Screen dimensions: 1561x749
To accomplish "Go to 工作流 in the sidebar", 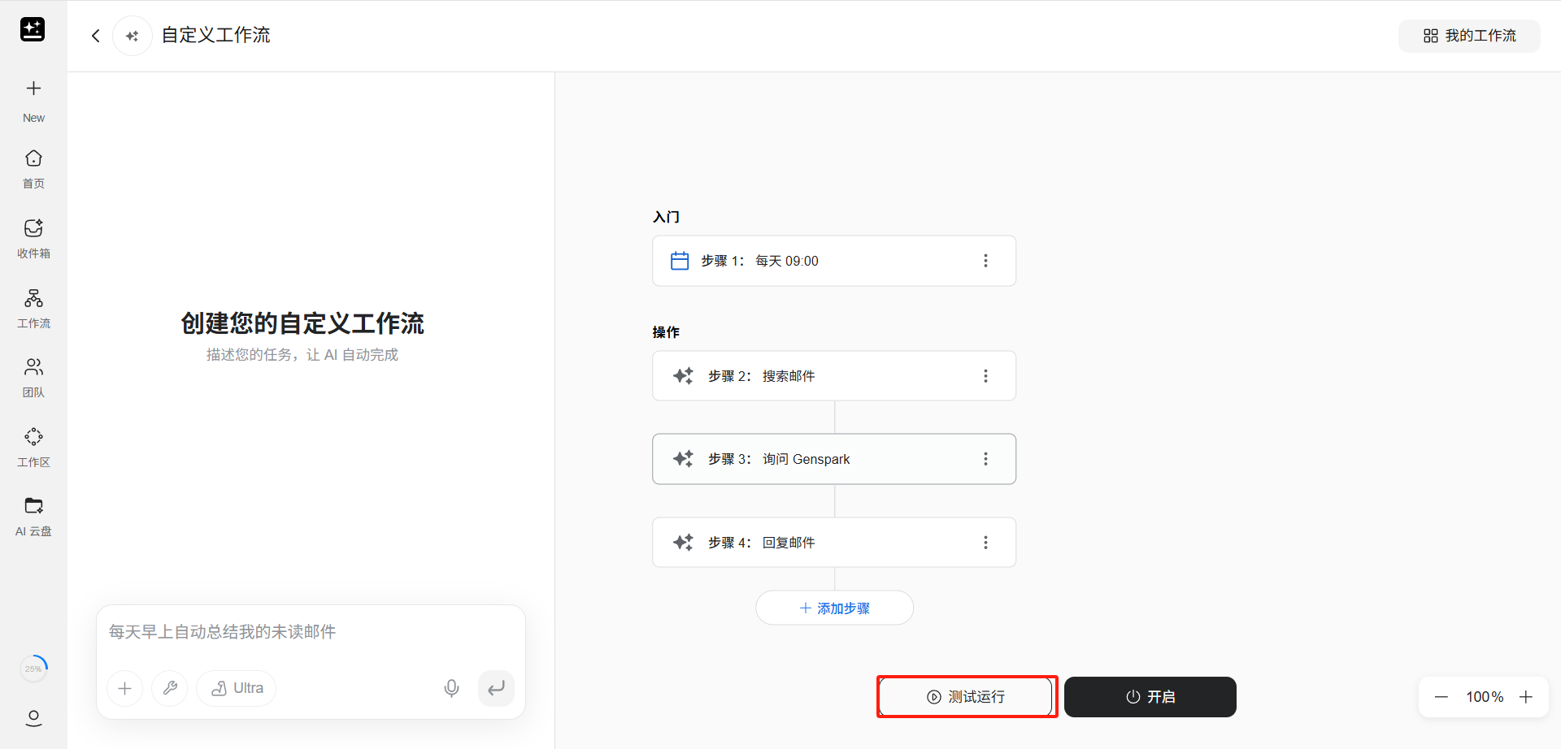I will point(33,298).
